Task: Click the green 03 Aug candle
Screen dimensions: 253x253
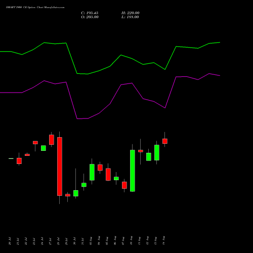Action: point(92,172)
